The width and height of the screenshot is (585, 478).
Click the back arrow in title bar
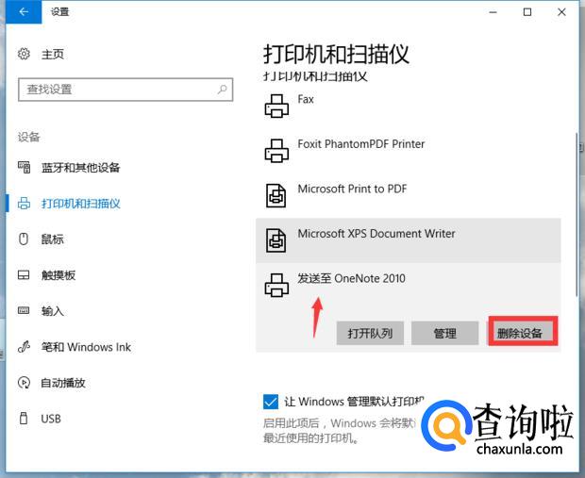[24, 12]
